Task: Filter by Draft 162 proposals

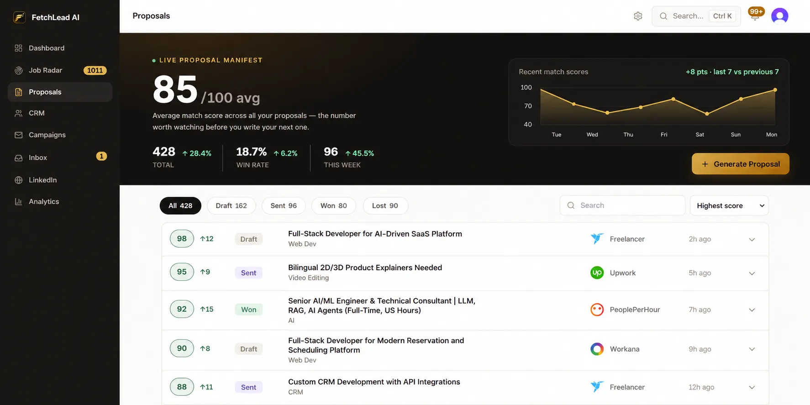Action: click(231, 205)
